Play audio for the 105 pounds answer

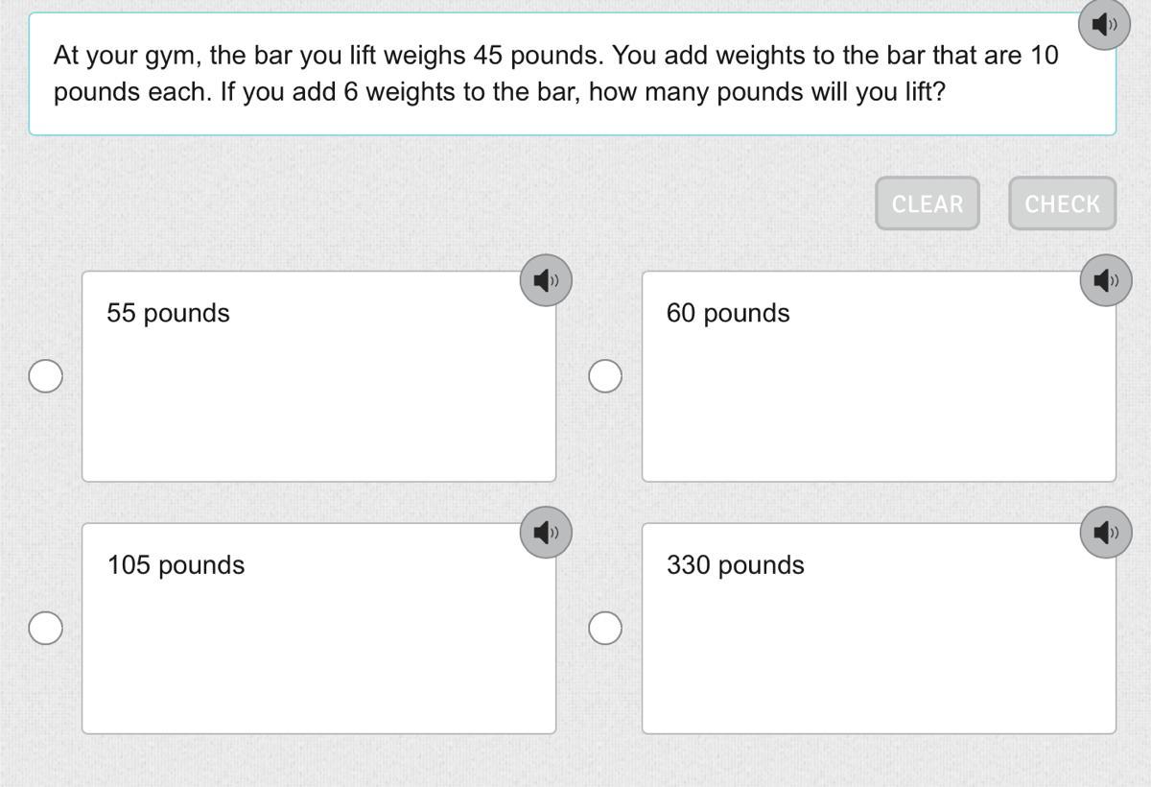point(545,532)
